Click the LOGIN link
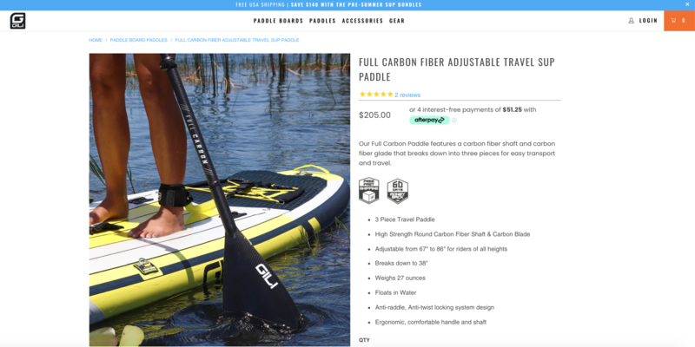Viewport: 695px width, 347px height. (x=648, y=21)
